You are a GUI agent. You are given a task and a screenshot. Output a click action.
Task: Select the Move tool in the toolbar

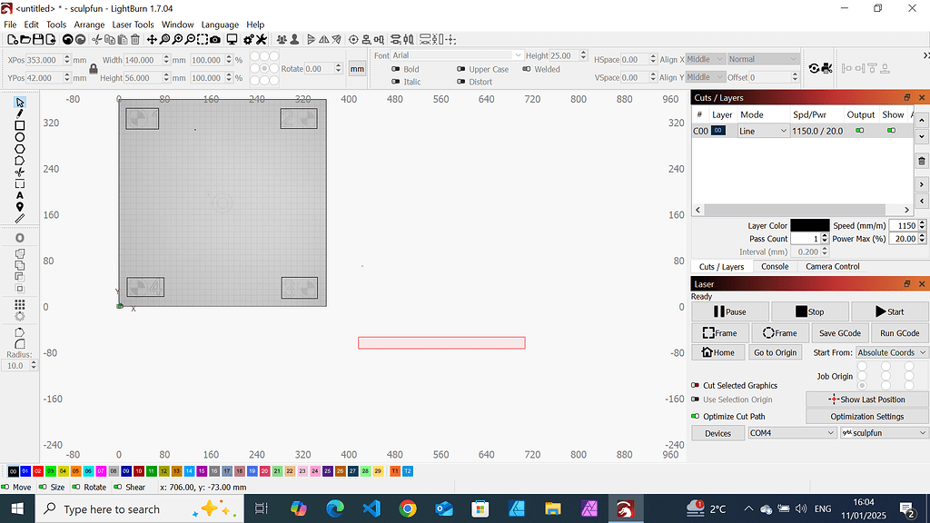coord(153,39)
